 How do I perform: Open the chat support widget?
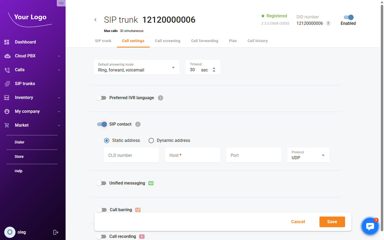click(370, 226)
